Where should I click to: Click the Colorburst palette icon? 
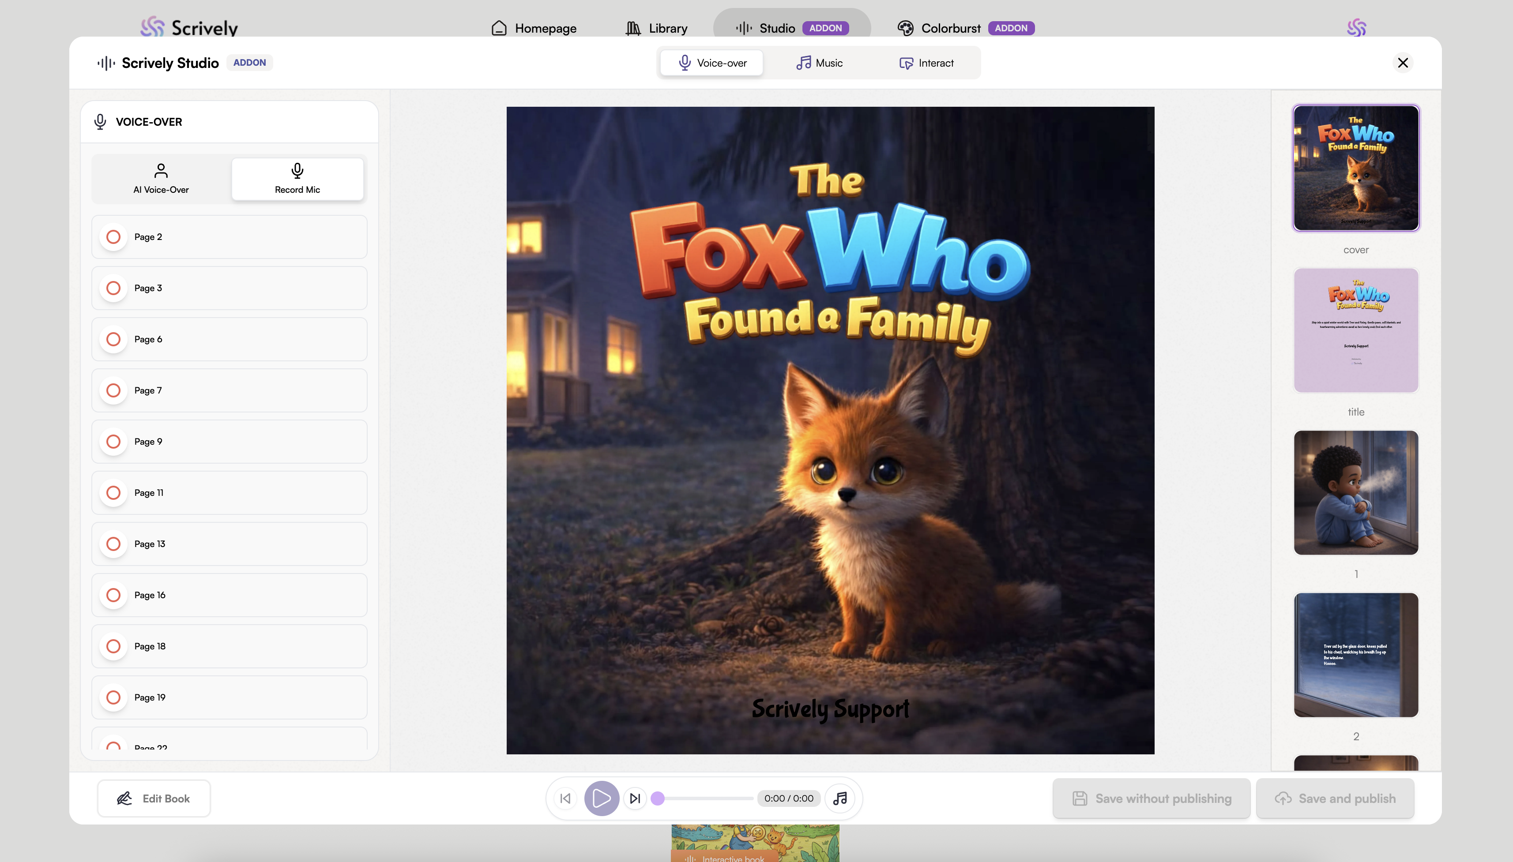[x=905, y=28]
